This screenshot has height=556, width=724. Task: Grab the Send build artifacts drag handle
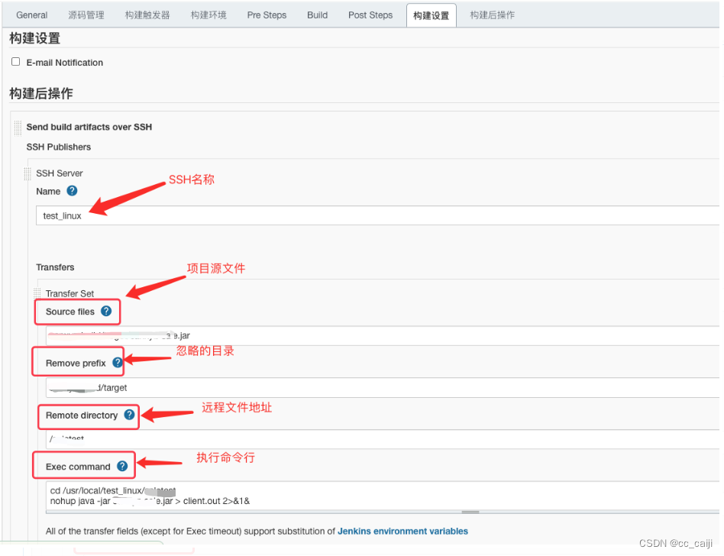[18, 128]
